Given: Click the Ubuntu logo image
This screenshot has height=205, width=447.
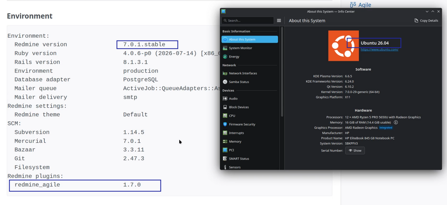Looking at the screenshot, I should click(343, 46).
